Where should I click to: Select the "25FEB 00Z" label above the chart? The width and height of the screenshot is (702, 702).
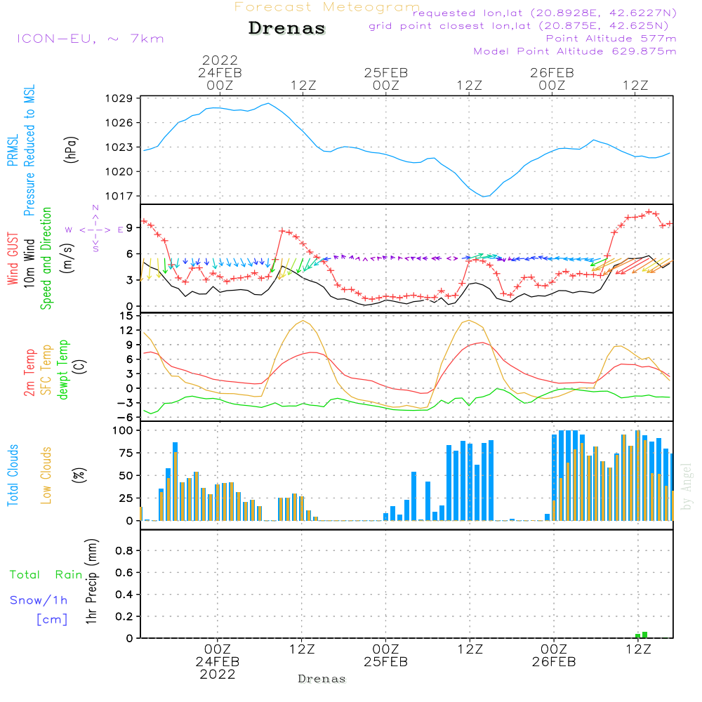[x=386, y=79]
